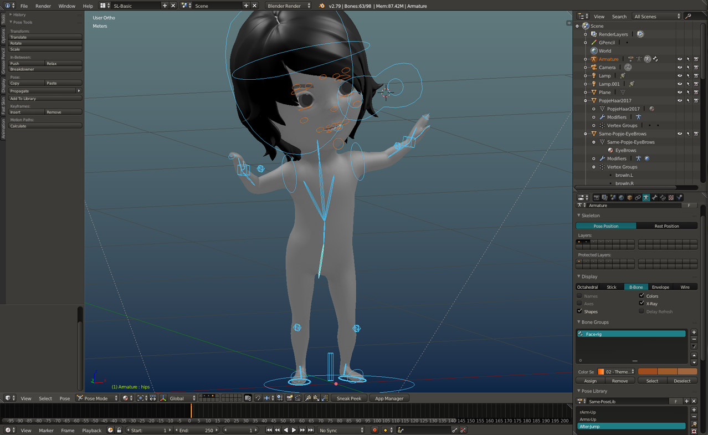Open the Bone properties tab icon

(654, 197)
